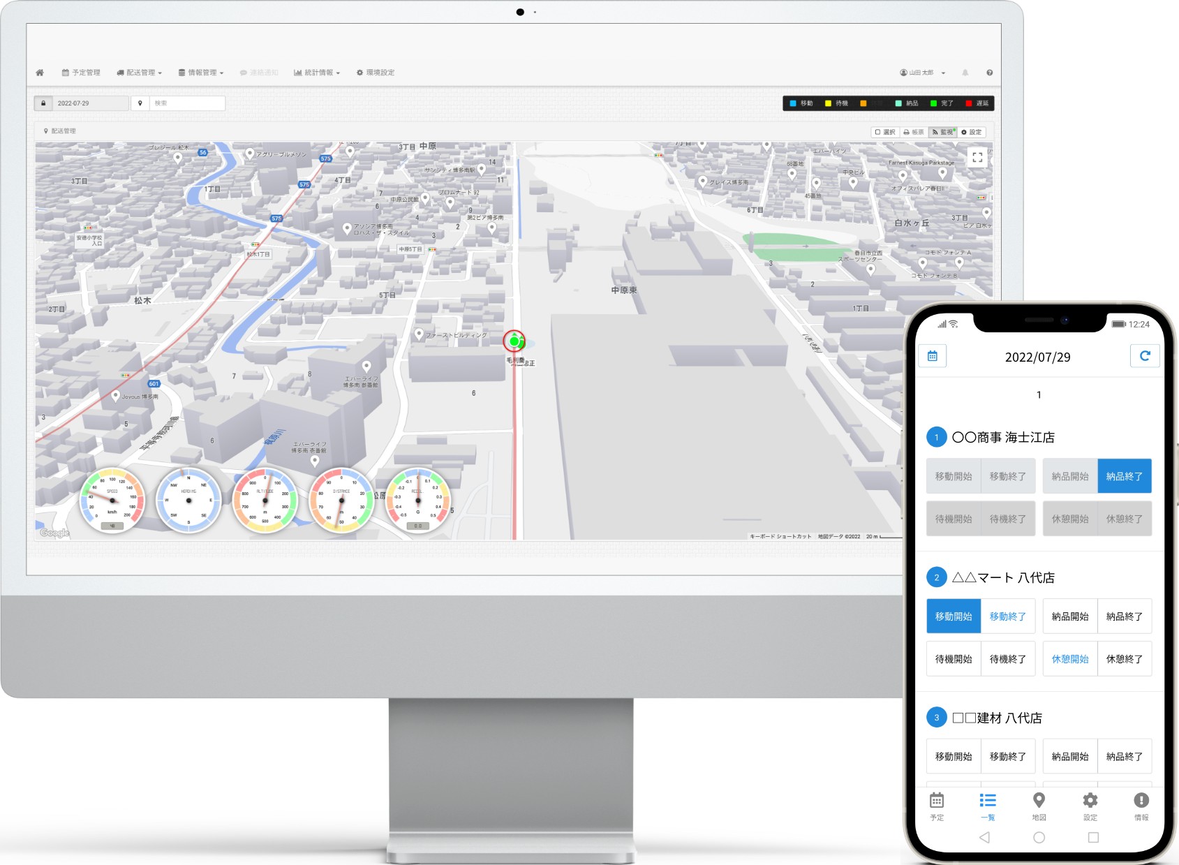Switch to the 地図 tab on phone
The image size is (1179, 865).
1039,806
